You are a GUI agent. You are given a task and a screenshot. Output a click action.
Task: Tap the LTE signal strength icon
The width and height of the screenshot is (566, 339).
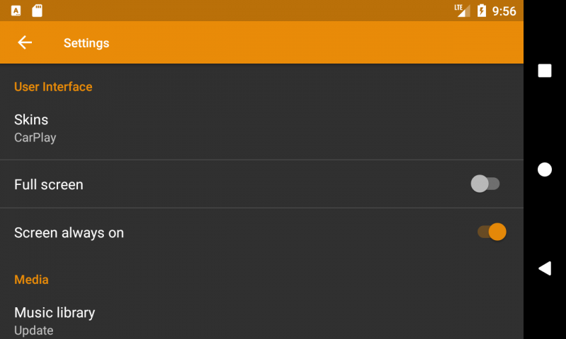tap(463, 11)
